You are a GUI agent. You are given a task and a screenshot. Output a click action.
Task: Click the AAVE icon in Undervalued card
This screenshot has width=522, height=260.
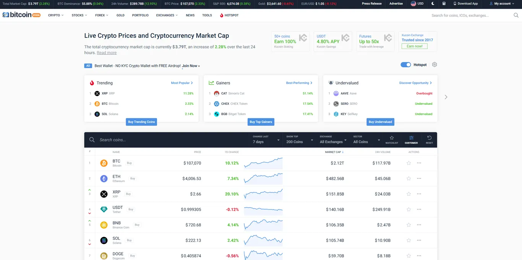click(336, 93)
